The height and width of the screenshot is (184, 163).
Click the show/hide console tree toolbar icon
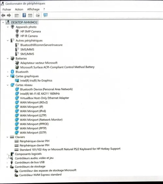coord(17,15)
